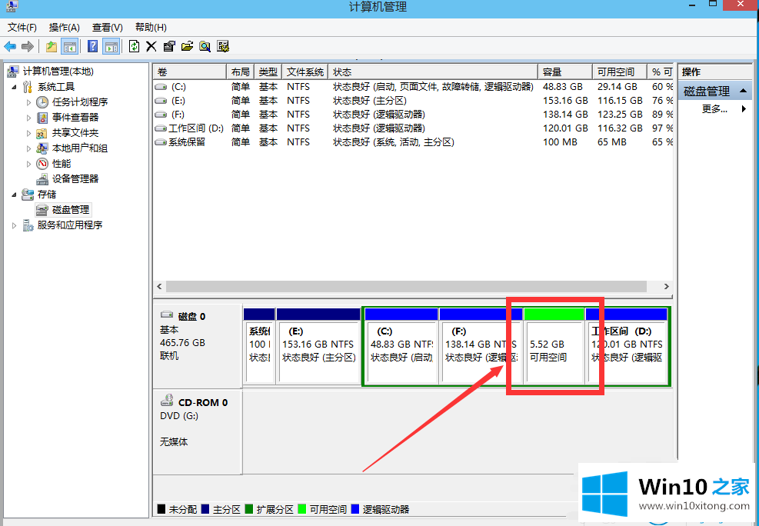Select the (F:) 138.14 GB partition block
The height and width of the screenshot is (526, 759).
(x=481, y=347)
